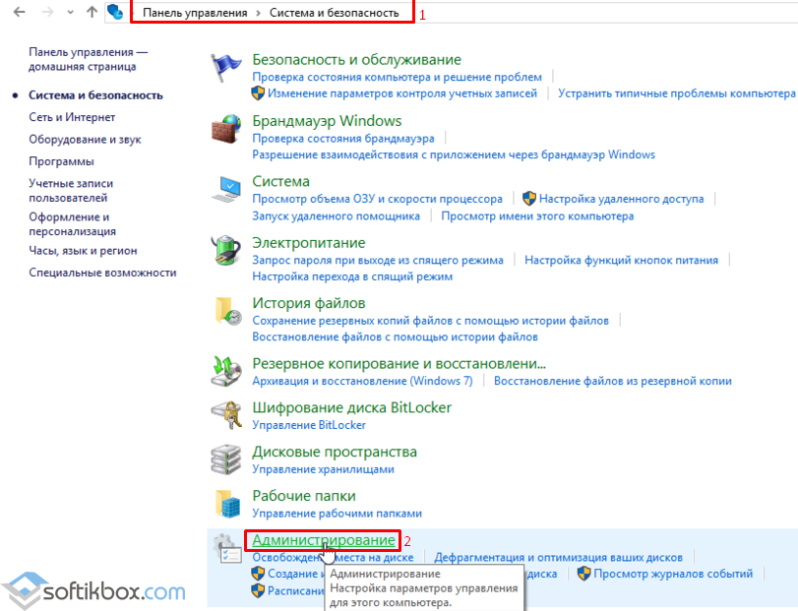Click the Windows Firewall brick wall icon
The image size is (798, 611).
point(226,130)
